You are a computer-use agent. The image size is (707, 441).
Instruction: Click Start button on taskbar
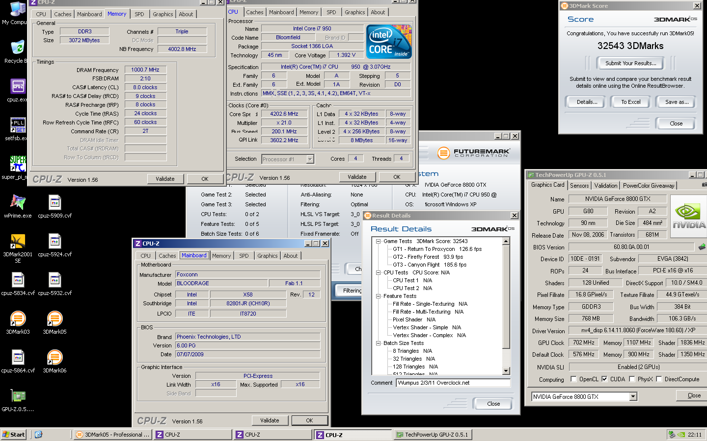point(14,435)
